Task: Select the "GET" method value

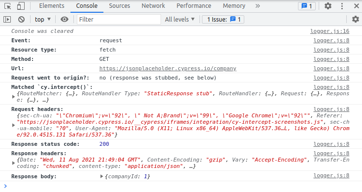Action: [x=104, y=59]
